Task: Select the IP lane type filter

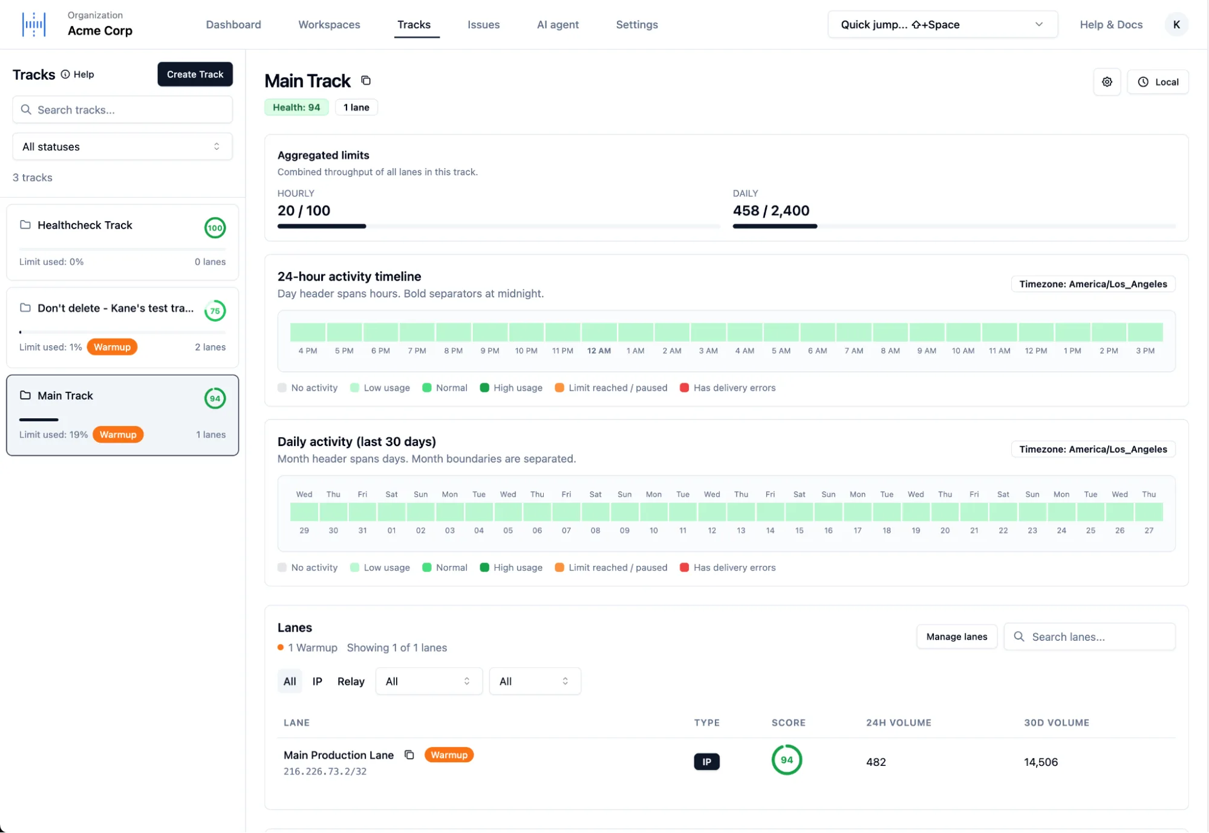Action: click(x=317, y=681)
